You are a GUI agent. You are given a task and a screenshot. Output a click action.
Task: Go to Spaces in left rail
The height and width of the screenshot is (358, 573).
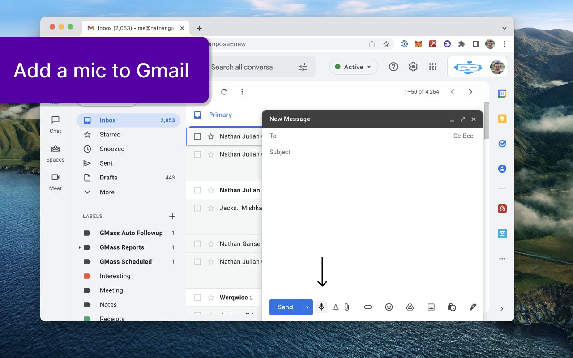pos(56,153)
